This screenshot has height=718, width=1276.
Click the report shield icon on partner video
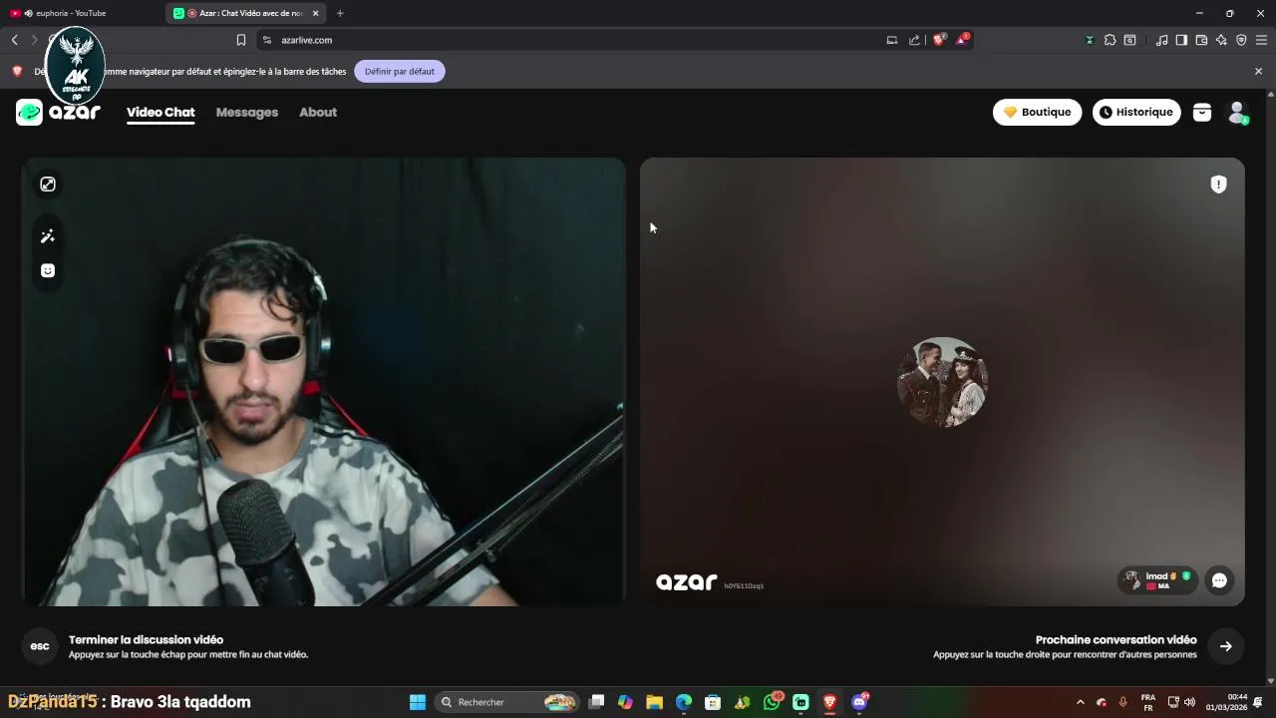point(1218,184)
